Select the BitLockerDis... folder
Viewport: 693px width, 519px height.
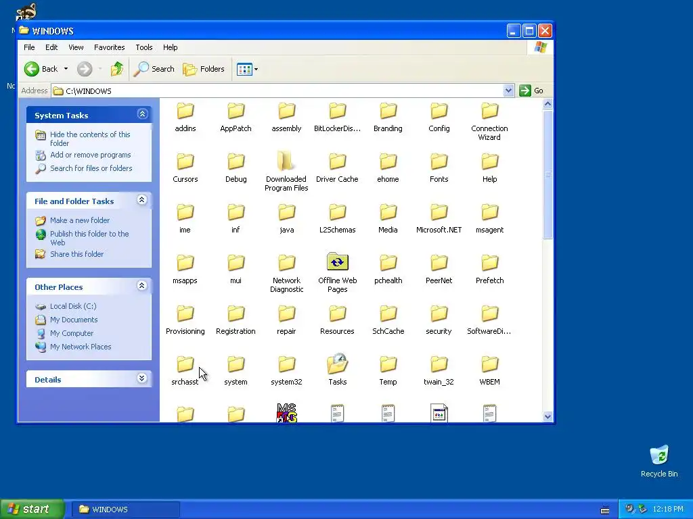pyautogui.click(x=337, y=117)
